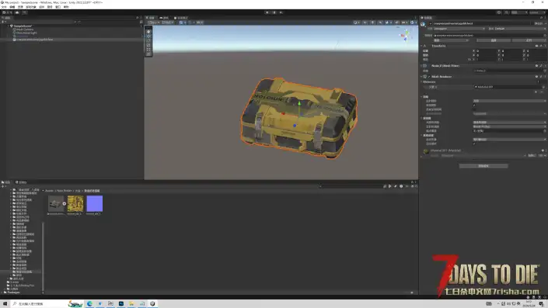Image resolution: width=548 pixels, height=308 pixels.
Task: Open Photoshop from the taskbar
Action: pyautogui.click(x=121, y=304)
